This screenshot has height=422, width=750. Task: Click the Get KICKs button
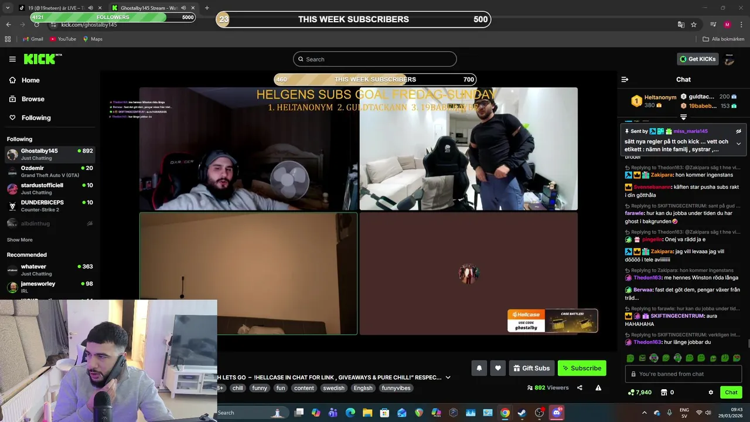(x=697, y=59)
